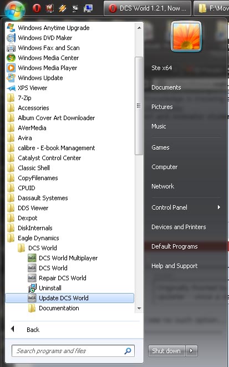Run Update DCS World shortcut

(69, 298)
